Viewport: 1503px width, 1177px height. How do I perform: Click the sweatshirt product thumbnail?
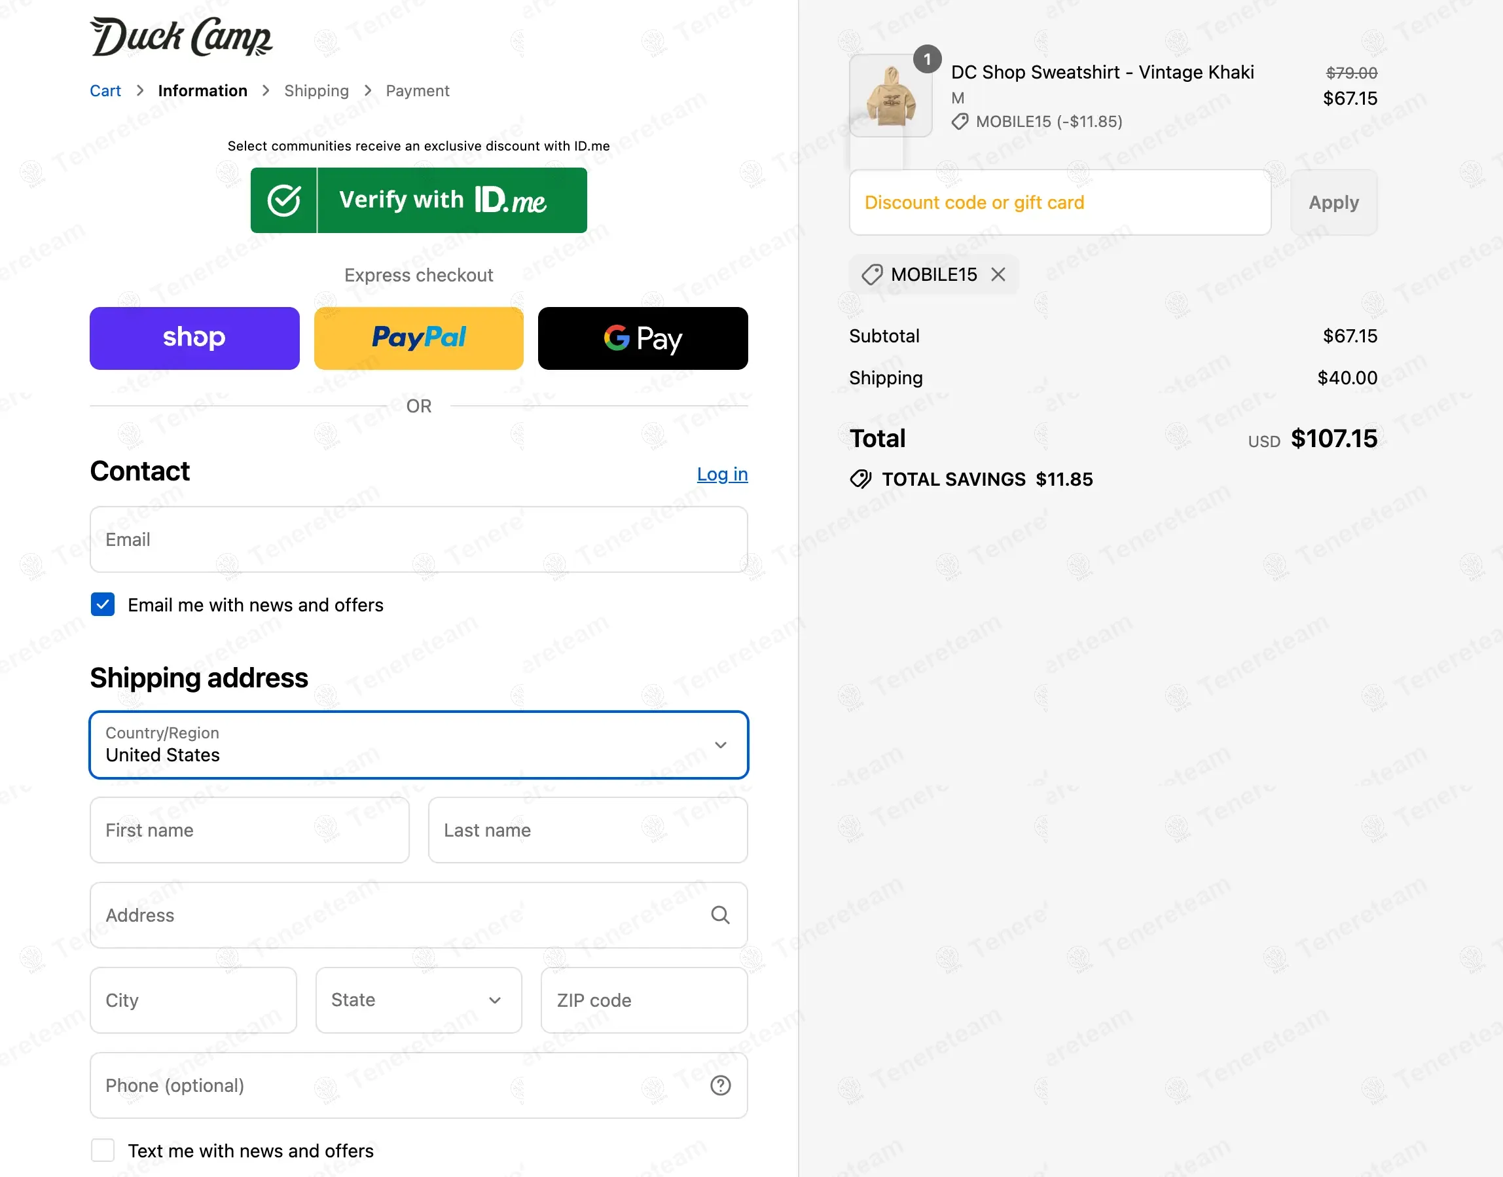click(890, 96)
